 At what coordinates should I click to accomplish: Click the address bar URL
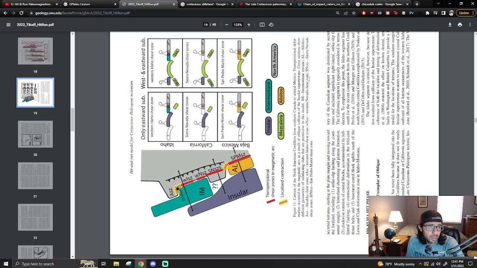click(x=82, y=13)
